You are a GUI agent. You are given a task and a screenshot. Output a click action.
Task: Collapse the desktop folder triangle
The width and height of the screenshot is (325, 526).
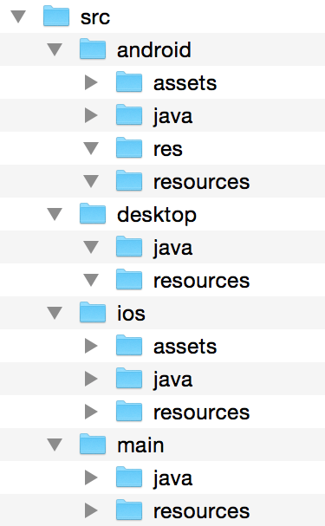[x=55, y=214]
